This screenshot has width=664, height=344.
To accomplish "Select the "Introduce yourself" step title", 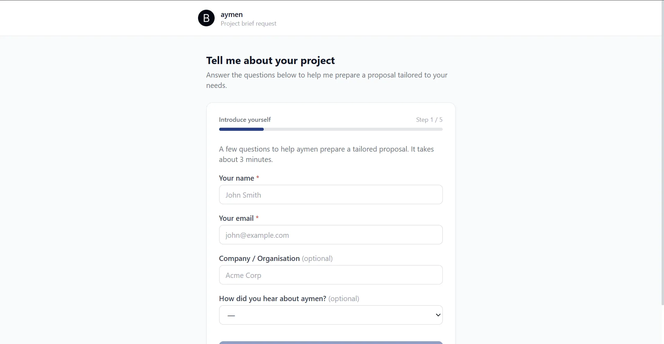I will (x=245, y=120).
